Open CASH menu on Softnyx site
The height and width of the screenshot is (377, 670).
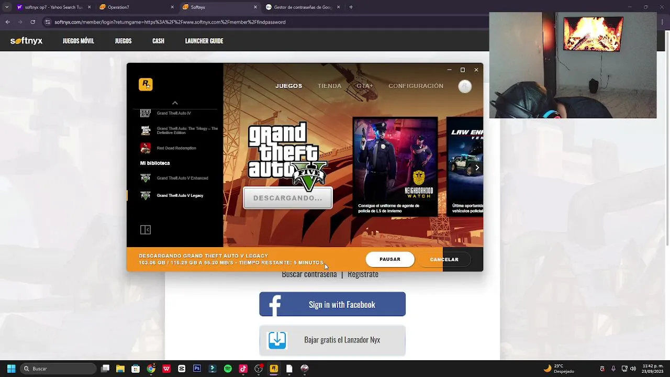158,41
